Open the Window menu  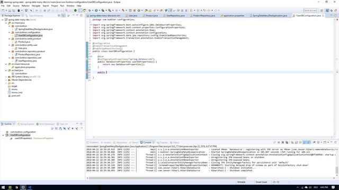(70, 6)
